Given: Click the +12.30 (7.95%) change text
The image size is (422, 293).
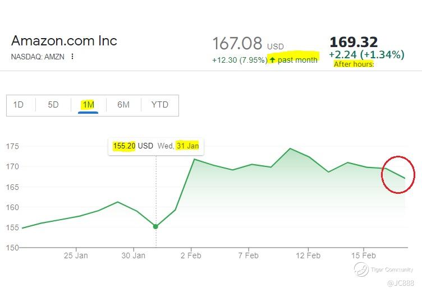Looking at the screenshot, I should [x=240, y=60].
